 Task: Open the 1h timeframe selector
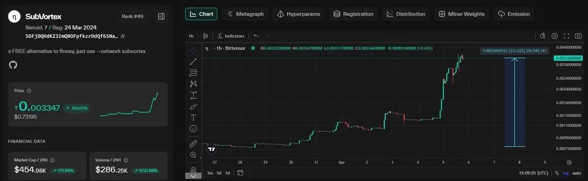point(191,36)
